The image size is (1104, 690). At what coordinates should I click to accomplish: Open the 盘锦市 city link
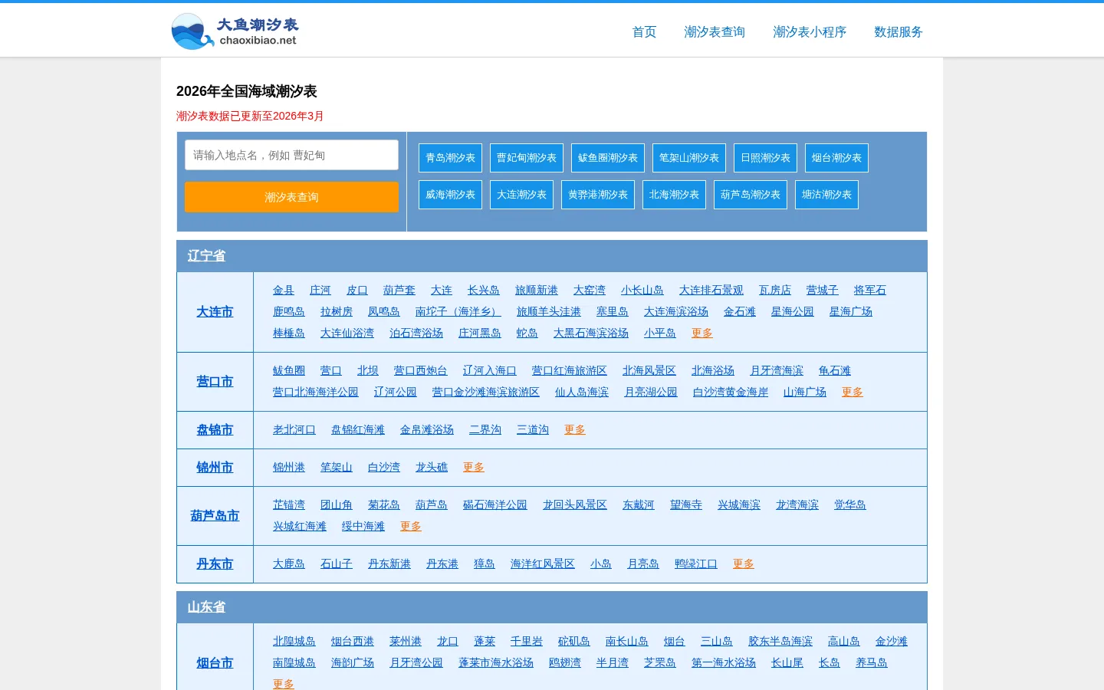(215, 430)
